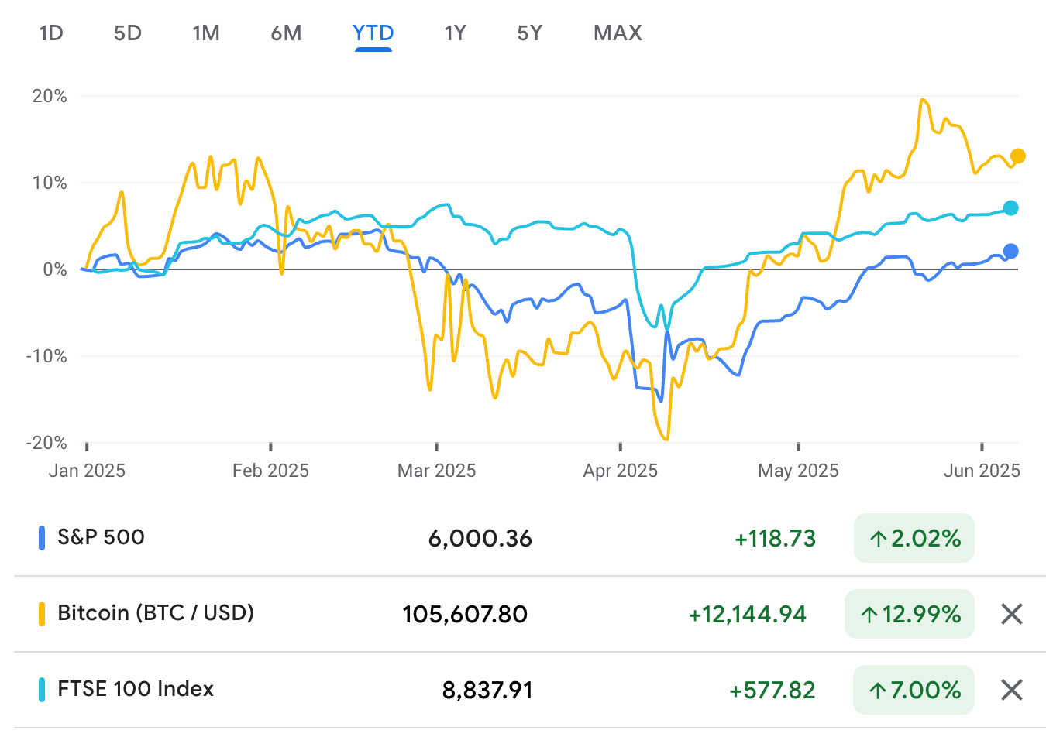Open the FTSE 100 Index entry
The height and width of the screenshot is (737, 1046).
[x=136, y=689]
